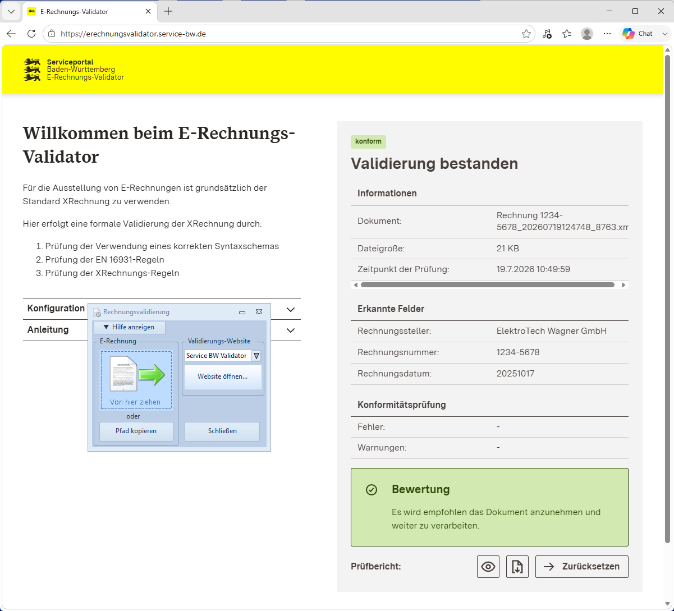Click Prüfung der EN 16931-Regeln item
This screenshot has width=674, height=611.
(x=104, y=260)
